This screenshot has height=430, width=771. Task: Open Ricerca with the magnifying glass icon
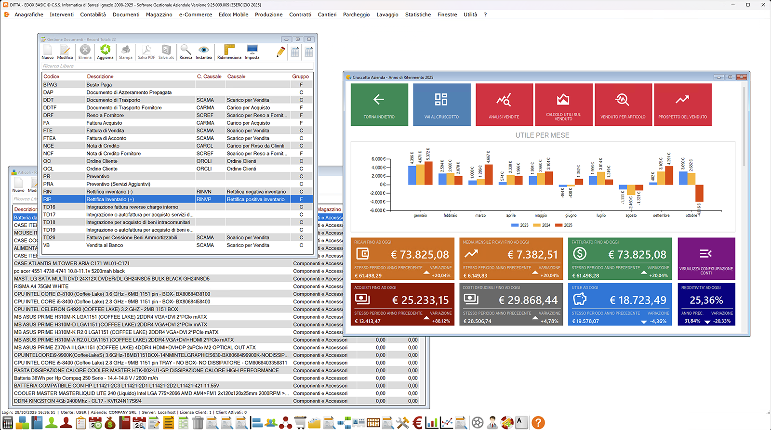coord(186,52)
